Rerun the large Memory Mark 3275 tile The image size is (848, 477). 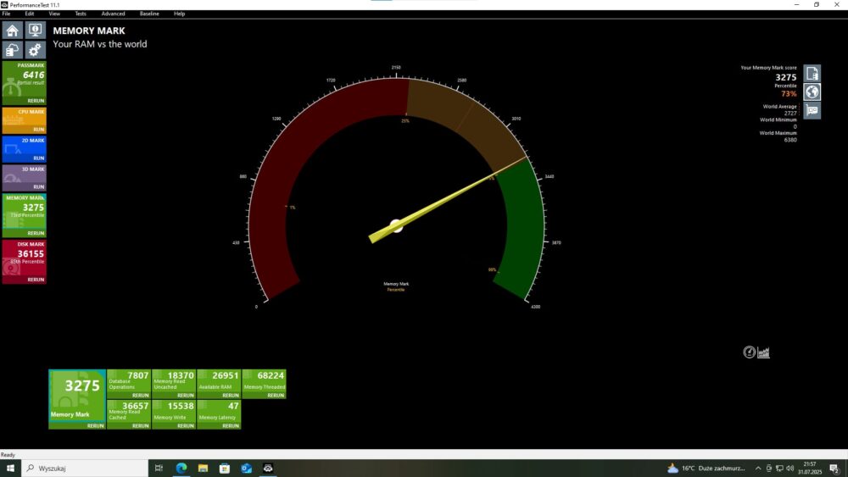(95, 425)
